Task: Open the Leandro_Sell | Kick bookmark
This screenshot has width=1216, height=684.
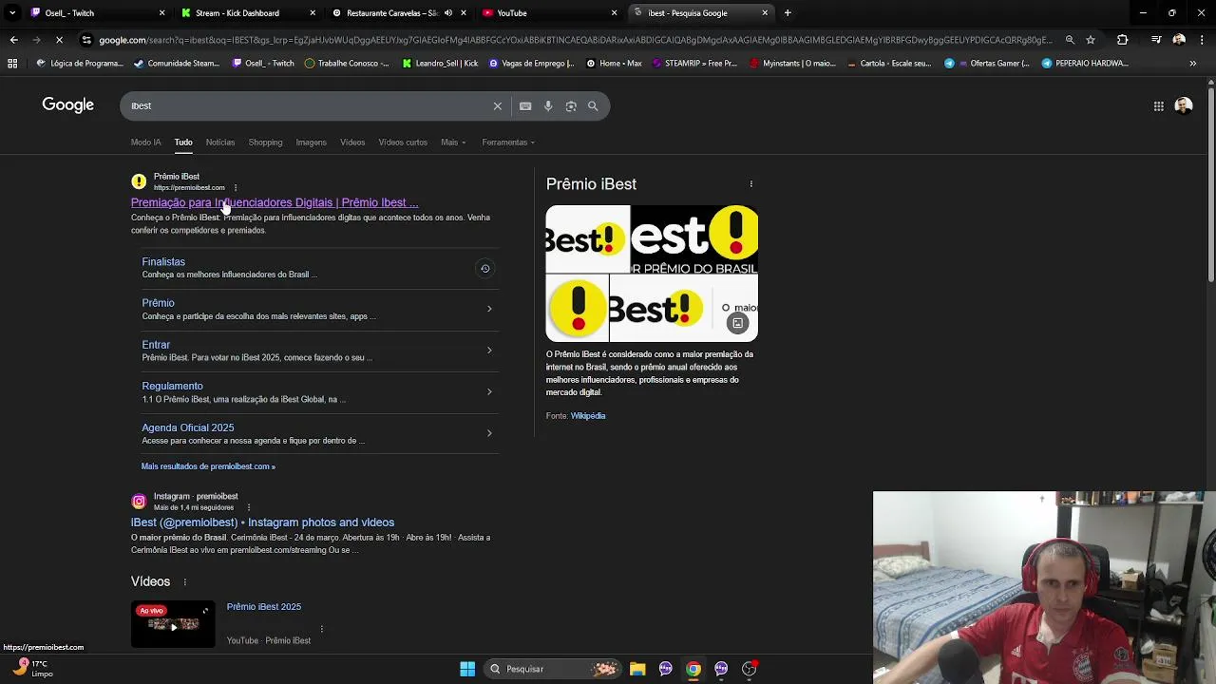Action: (440, 64)
